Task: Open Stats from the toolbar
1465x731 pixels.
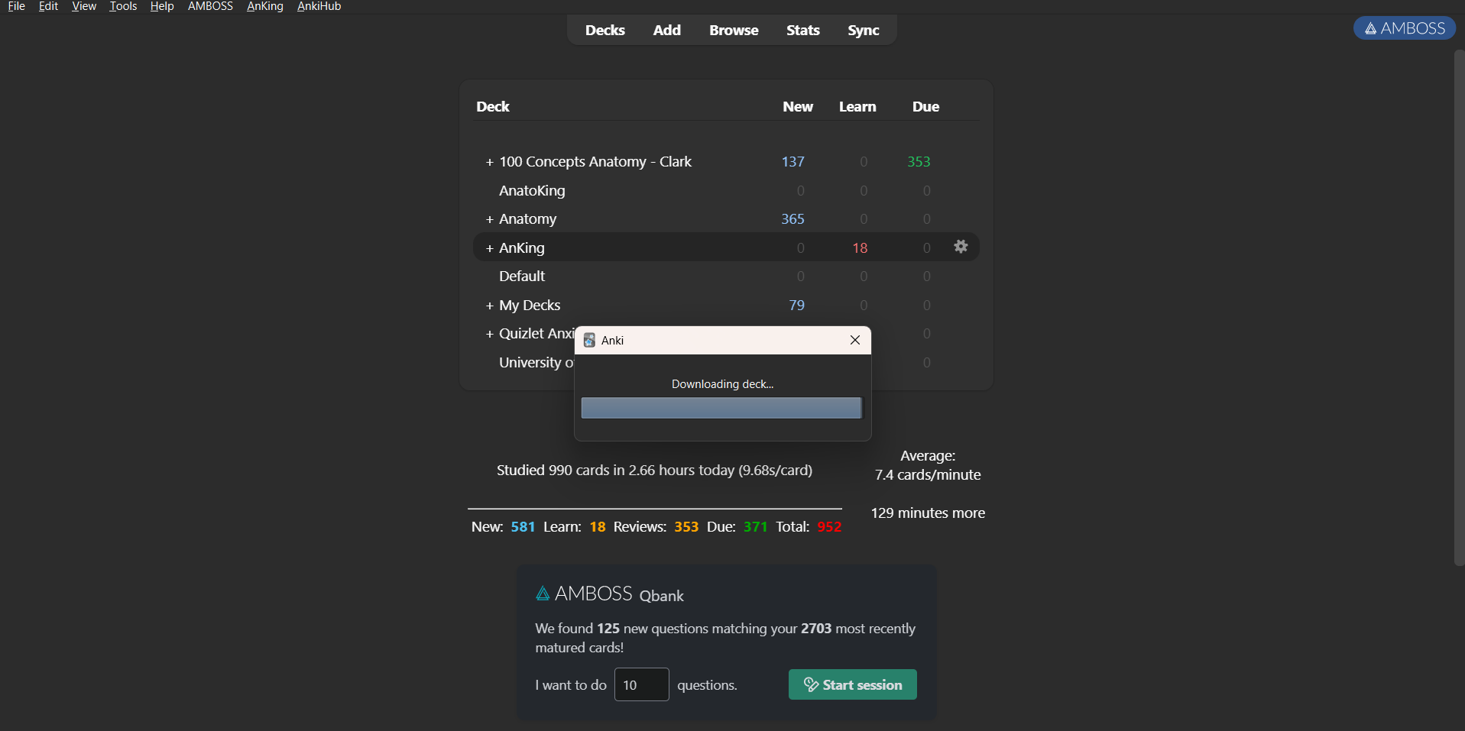Action: pos(802,31)
